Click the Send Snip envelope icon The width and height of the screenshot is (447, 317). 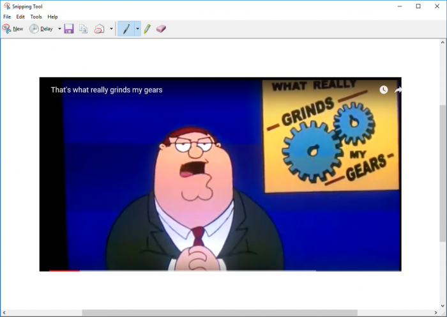click(x=100, y=29)
